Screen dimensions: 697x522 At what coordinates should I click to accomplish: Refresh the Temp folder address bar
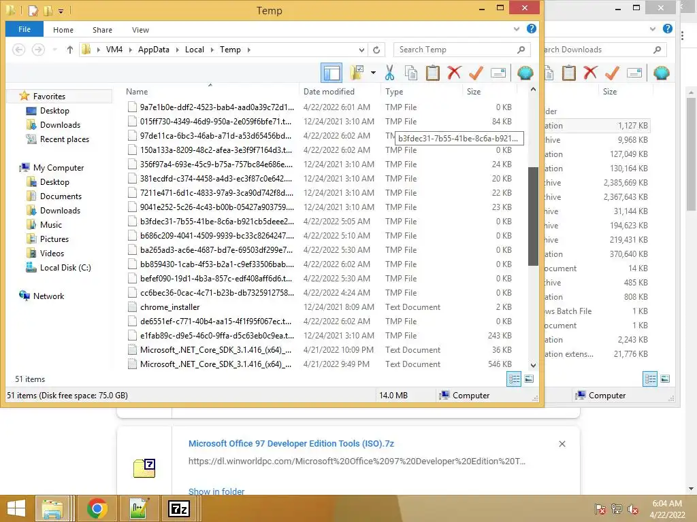376,50
